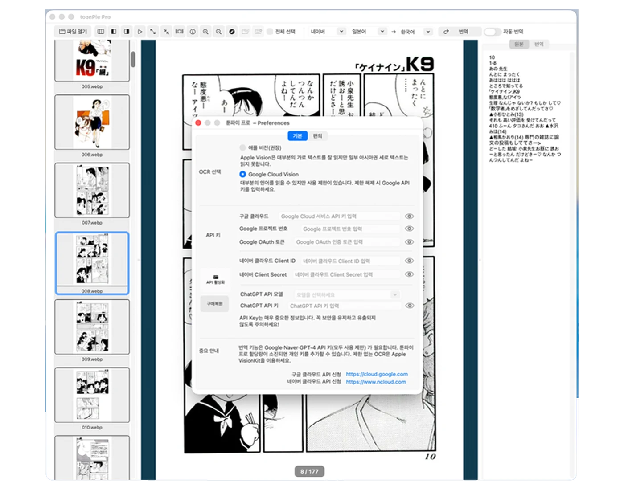Reveal the Google 프로젝트 번호 with eye icon

[409, 229]
